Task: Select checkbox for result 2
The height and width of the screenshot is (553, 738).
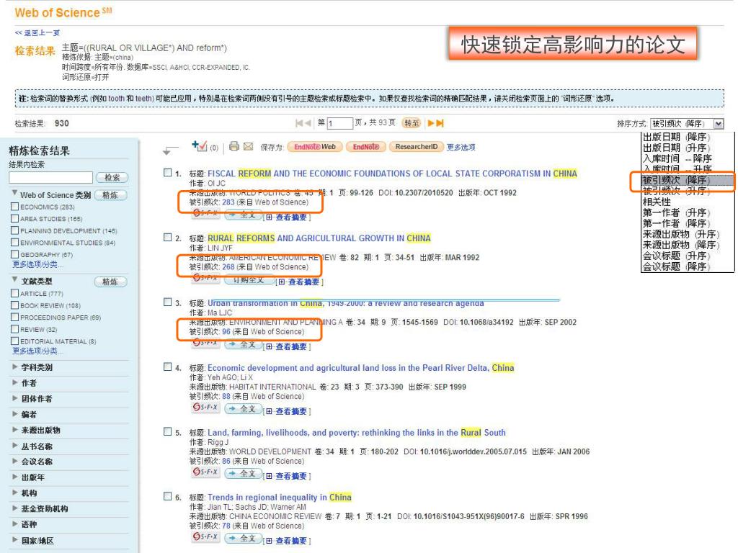Action: [x=167, y=237]
